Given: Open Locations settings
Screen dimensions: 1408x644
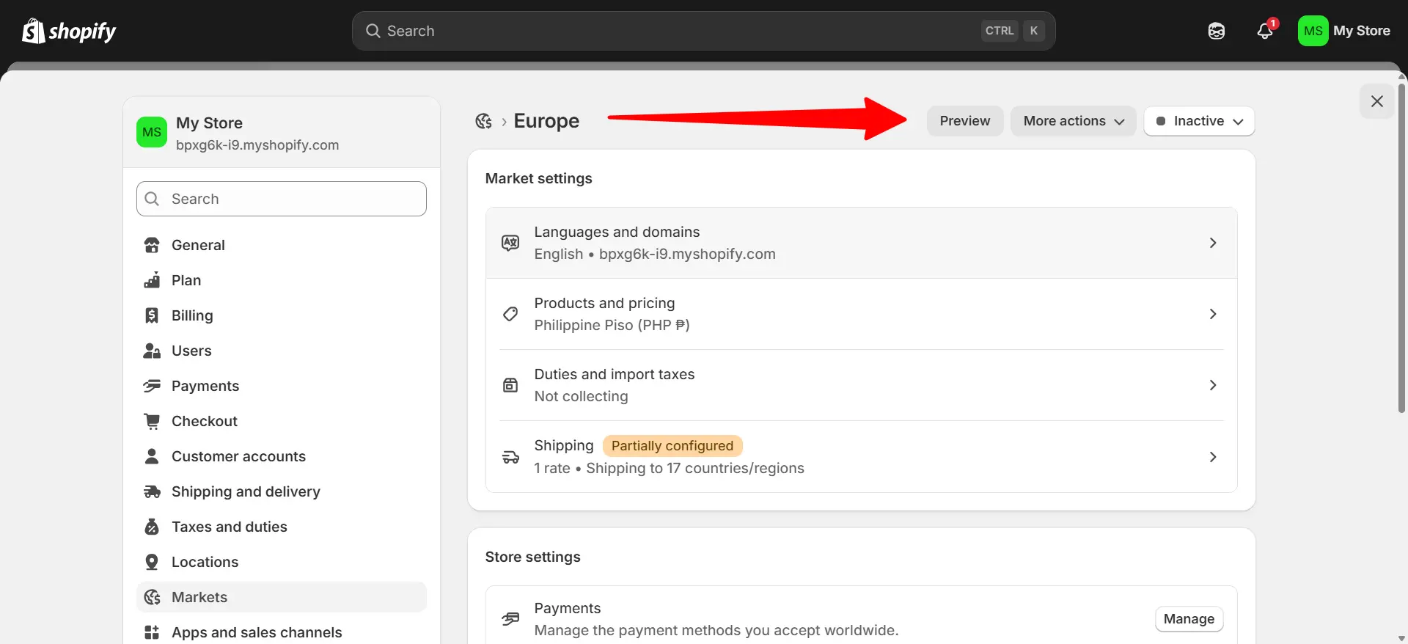Looking at the screenshot, I should click(282, 562).
